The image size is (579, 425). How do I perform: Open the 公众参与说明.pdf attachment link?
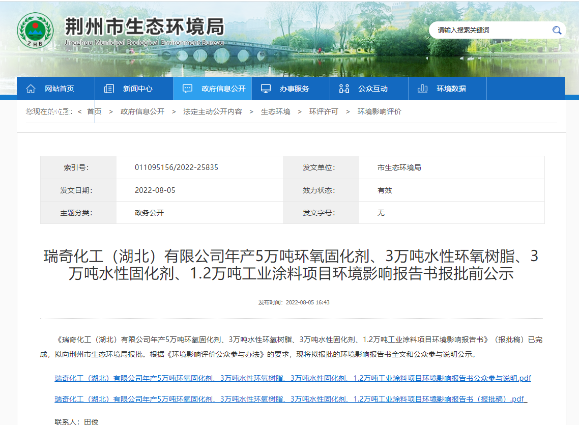point(293,378)
